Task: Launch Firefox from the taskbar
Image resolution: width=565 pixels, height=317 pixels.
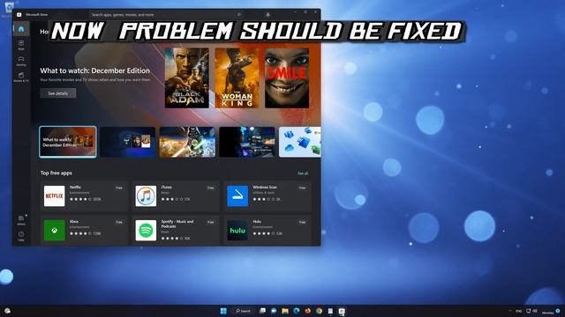Action: pos(308,311)
